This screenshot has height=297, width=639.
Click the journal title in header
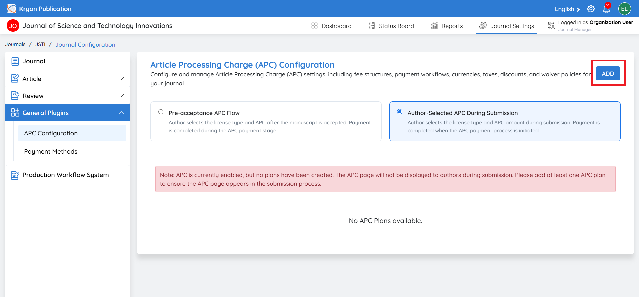coord(97,26)
